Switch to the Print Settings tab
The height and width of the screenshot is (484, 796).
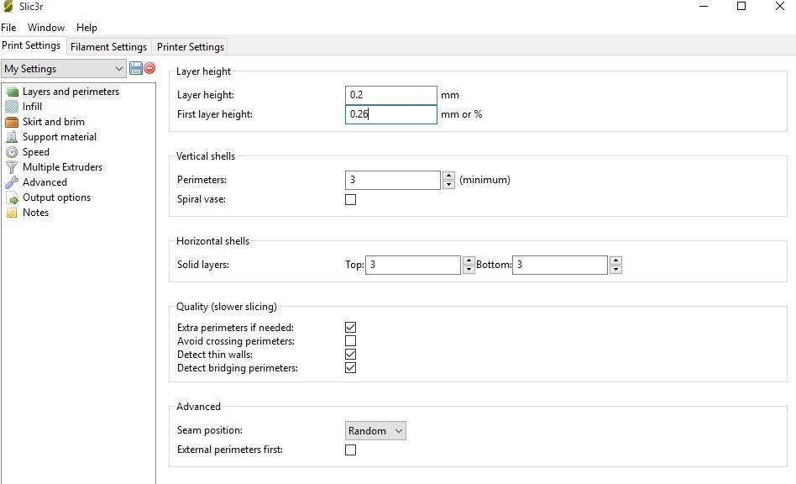pos(31,45)
